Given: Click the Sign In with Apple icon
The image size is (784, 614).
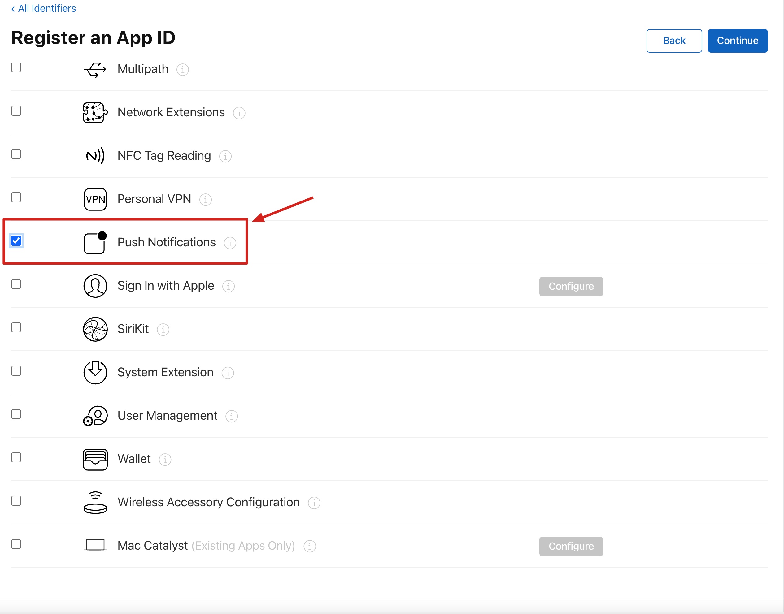Looking at the screenshot, I should 95,286.
